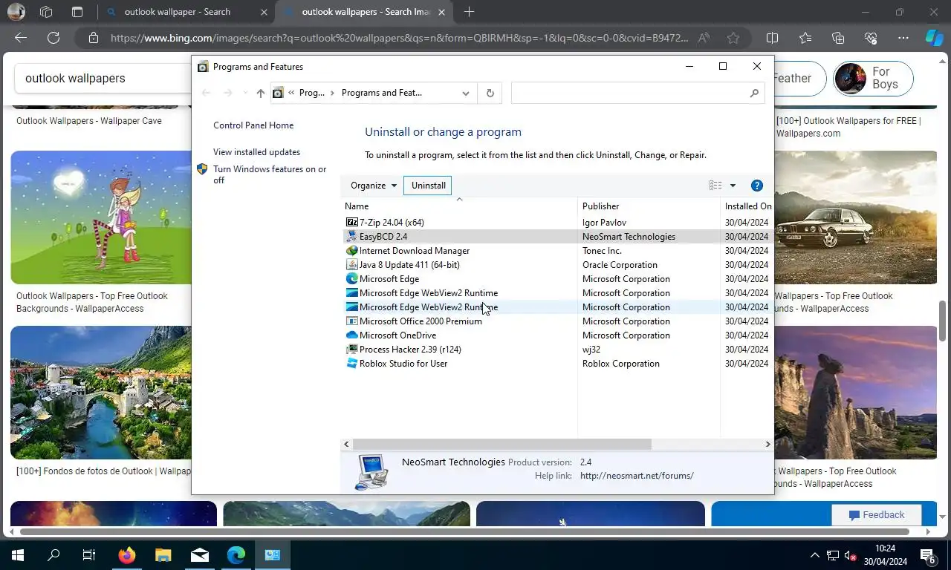
Task: Open the Mail app from taskbar
Action: (x=200, y=554)
